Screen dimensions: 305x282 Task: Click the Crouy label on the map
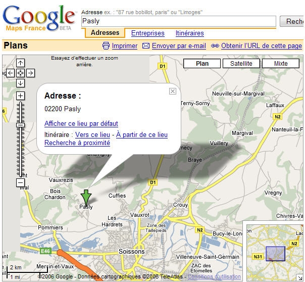(180, 205)
